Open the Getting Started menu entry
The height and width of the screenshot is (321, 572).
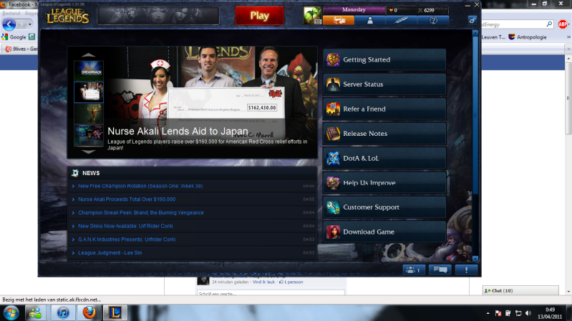[x=385, y=60]
